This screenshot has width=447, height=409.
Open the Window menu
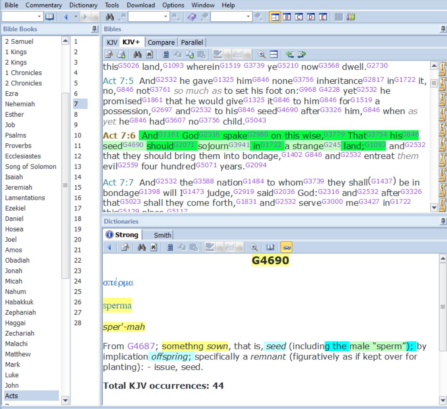click(203, 5)
